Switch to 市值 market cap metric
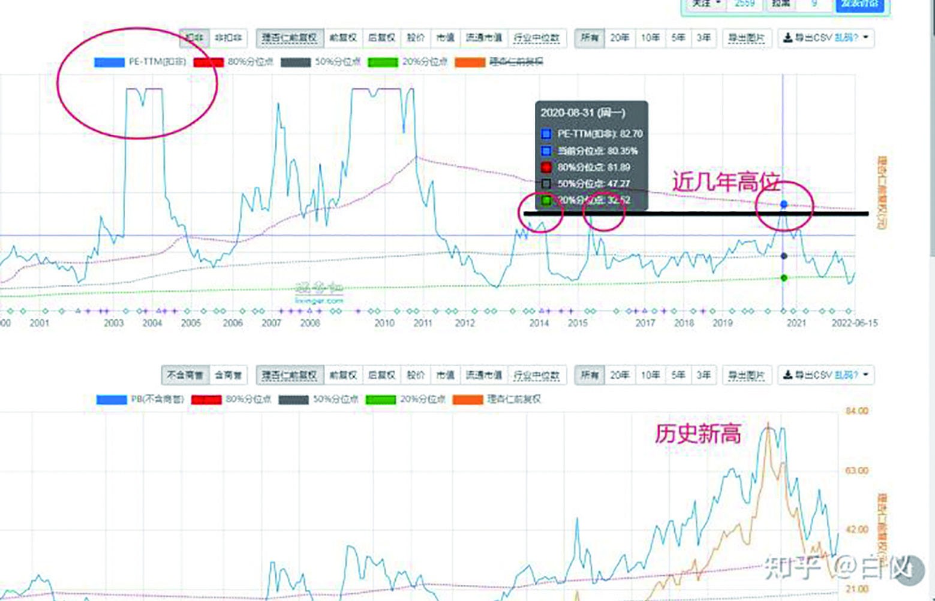The height and width of the screenshot is (601, 935). click(x=444, y=38)
